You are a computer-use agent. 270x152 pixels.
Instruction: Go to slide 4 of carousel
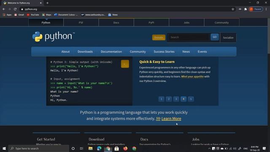click(x=184, y=99)
